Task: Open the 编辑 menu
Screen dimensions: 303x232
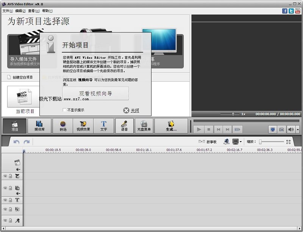Action: pyautogui.click(x=20, y=11)
